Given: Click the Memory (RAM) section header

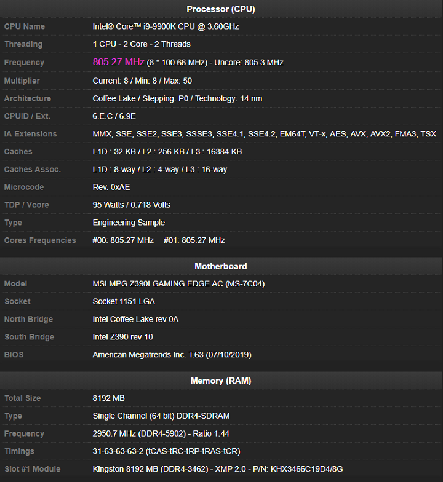Looking at the screenshot, I should coord(221,381).
